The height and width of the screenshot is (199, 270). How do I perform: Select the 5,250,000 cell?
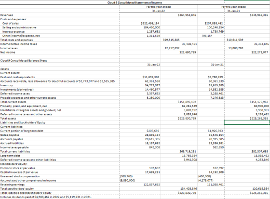[153, 98]
